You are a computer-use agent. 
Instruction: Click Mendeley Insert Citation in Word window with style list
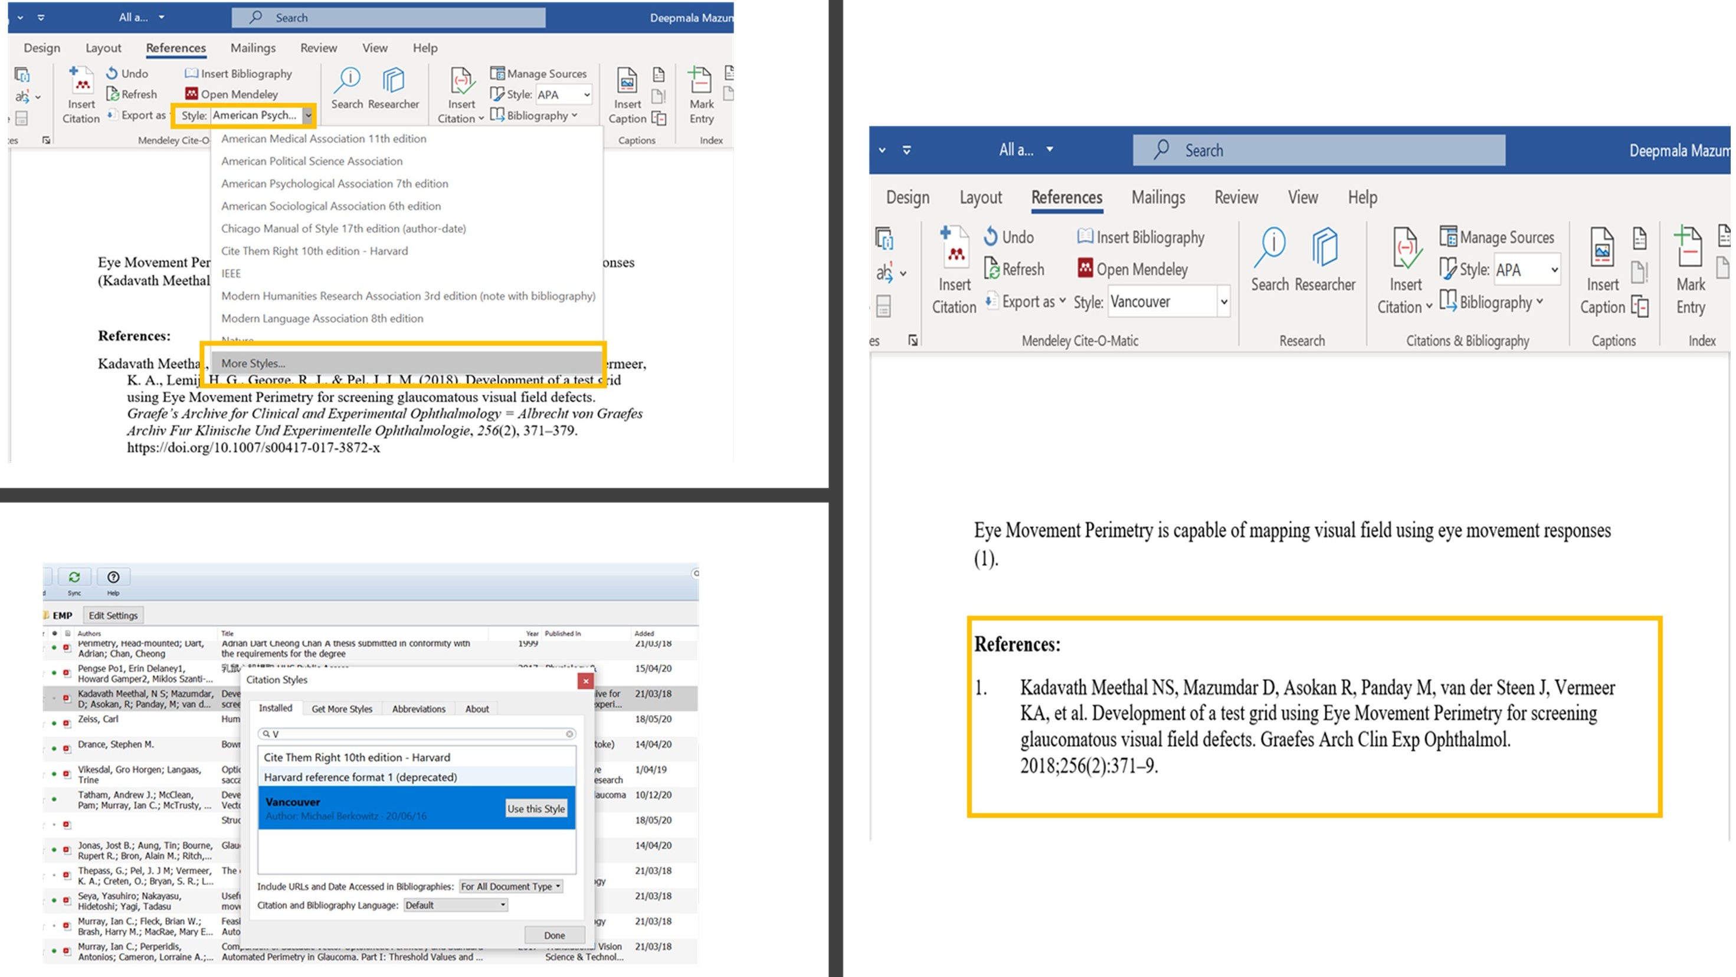(x=81, y=95)
